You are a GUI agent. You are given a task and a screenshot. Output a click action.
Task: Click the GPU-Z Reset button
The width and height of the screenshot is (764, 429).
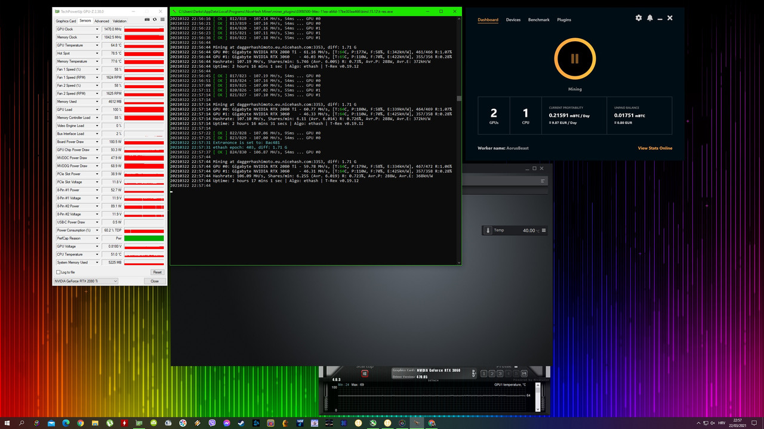[157, 272]
